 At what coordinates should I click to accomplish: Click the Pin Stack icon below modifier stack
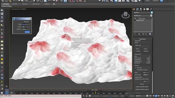(x=135, y=34)
